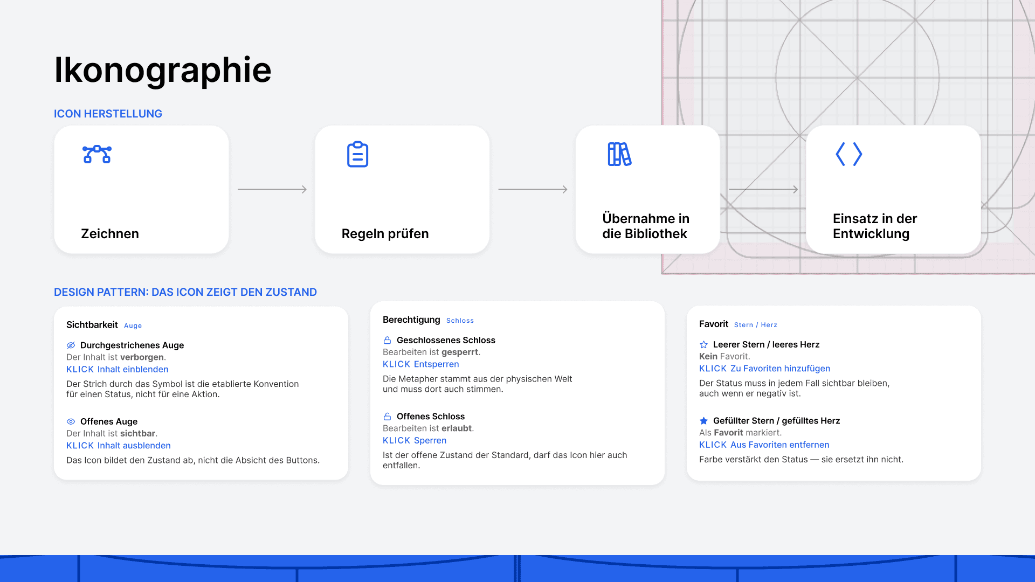Select the 'Einsatz in der Entwicklung' card title

coord(875,226)
